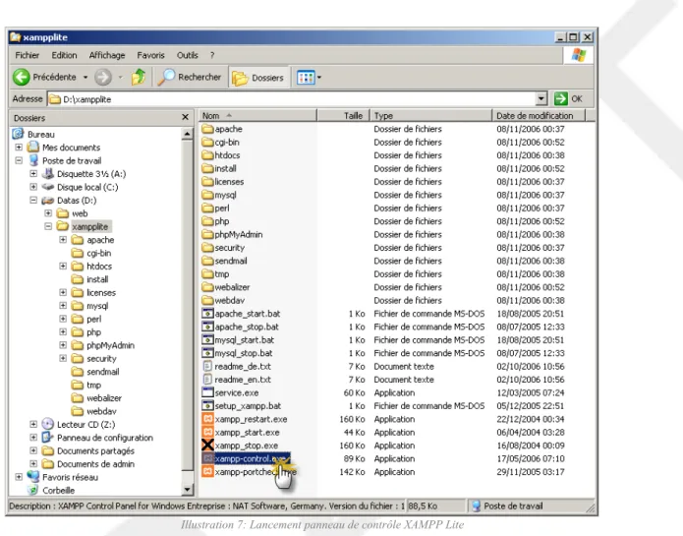Go back with the Précédente arrow icon
Screen dimensions: 683x536
point(22,77)
